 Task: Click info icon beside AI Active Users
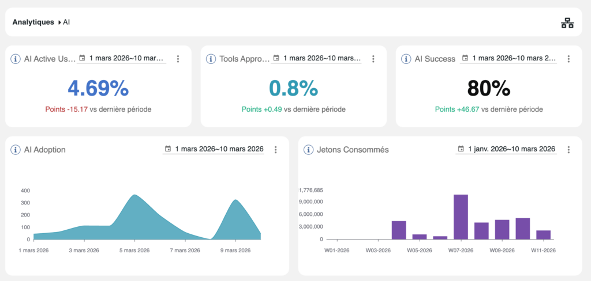[16, 59]
